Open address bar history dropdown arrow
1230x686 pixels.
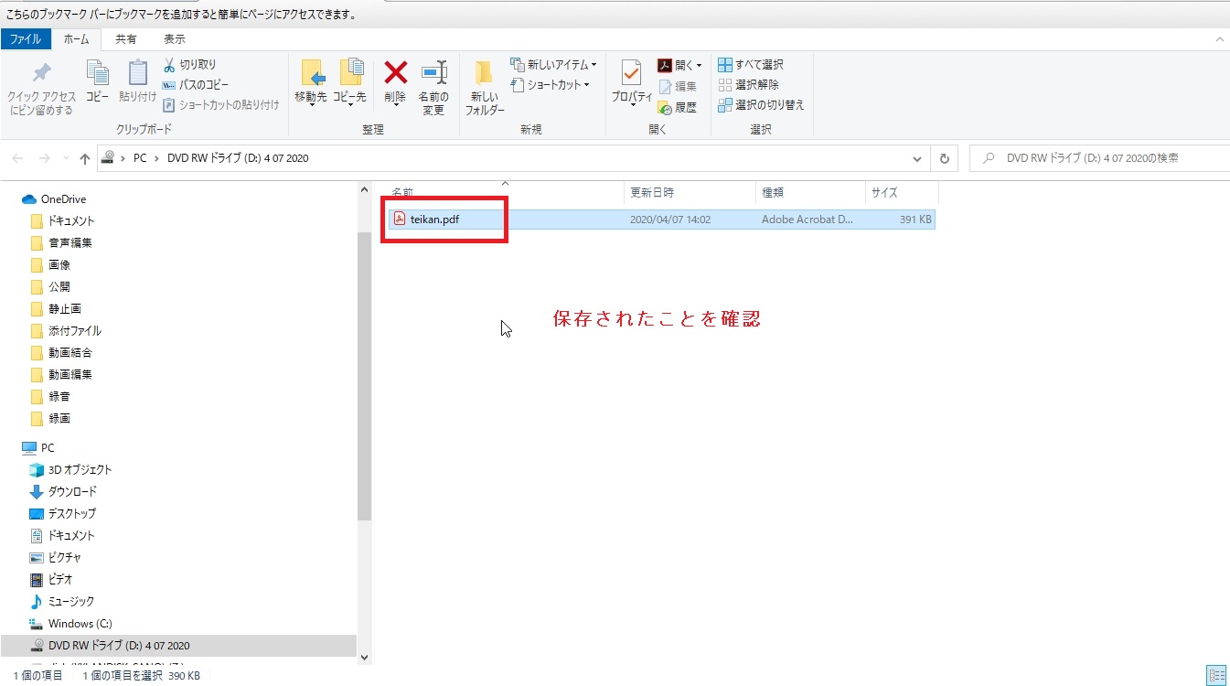(x=917, y=158)
